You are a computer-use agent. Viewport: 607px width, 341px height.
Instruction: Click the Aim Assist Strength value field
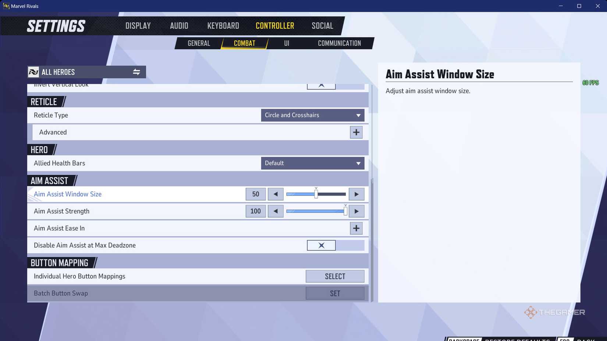256,211
